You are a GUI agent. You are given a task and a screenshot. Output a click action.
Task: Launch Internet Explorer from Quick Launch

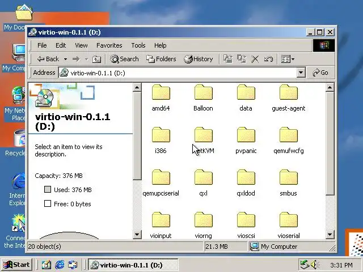point(60,265)
